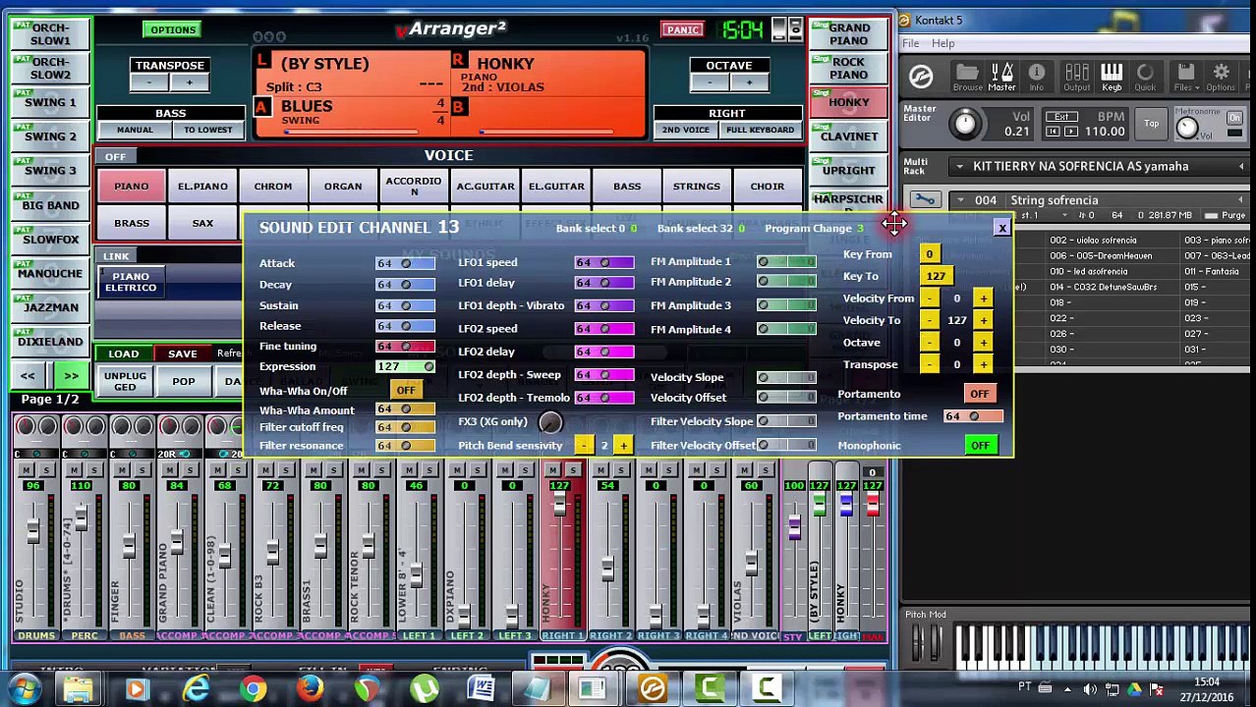Image resolution: width=1256 pixels, height=707 pixels.
Task: Open Windows Start menu orb
Action: [24, 688]
